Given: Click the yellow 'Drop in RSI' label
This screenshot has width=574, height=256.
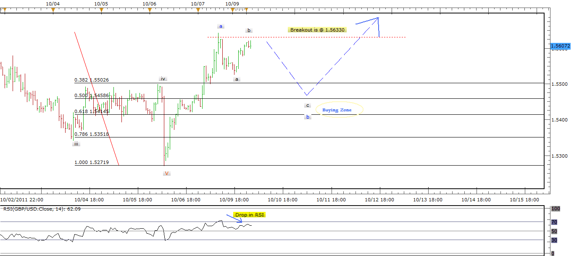Looking at the screenshot, I should [250, 215].
